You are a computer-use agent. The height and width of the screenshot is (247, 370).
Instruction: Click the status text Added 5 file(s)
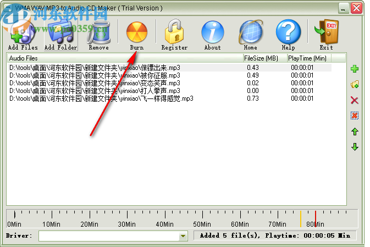click(x=230, y=235)
